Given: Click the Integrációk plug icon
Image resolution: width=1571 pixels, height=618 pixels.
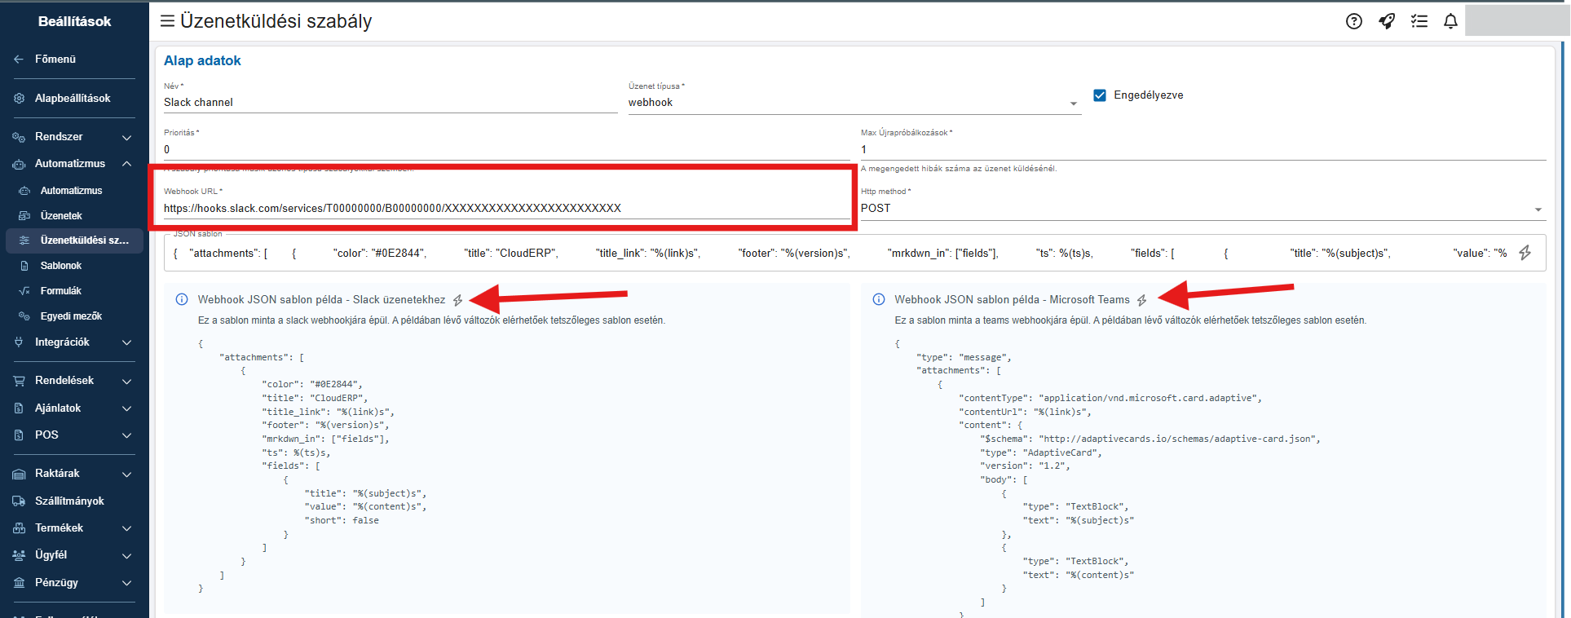Looking at the screenshot, I should click(19, 342).
